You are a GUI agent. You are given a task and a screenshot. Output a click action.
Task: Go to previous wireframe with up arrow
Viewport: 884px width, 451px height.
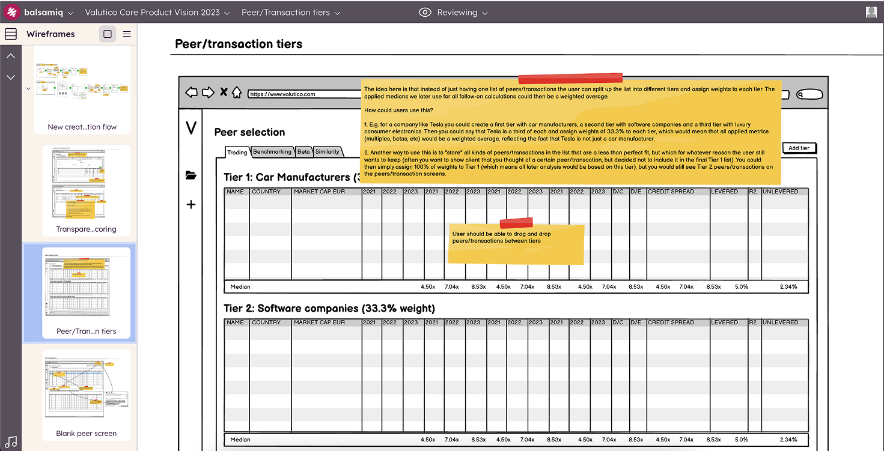click(x=11, y=56)
